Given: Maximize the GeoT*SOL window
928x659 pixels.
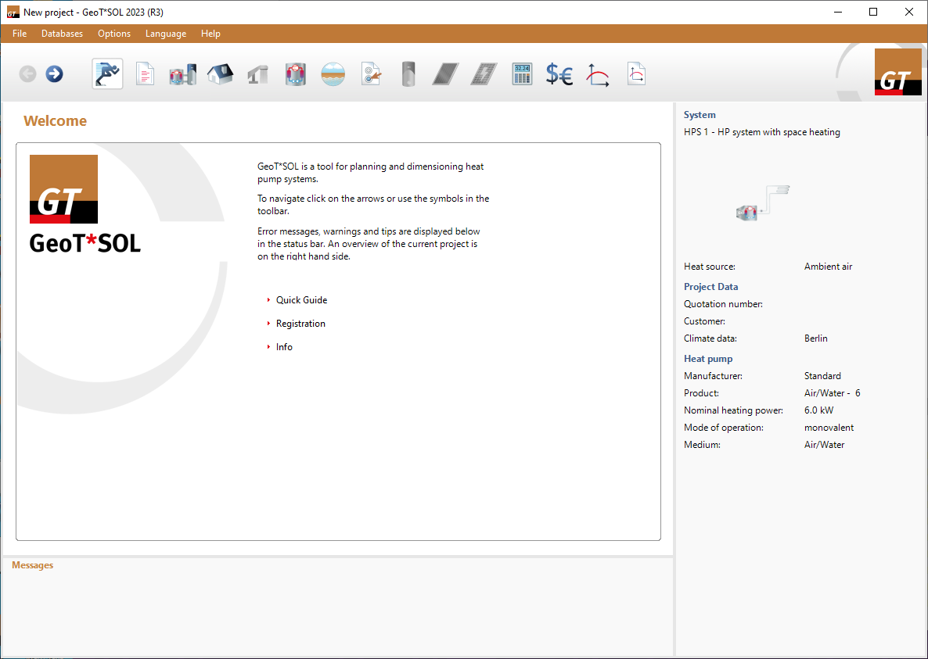Looking at the screenshot, I should (x=873, y=12).
